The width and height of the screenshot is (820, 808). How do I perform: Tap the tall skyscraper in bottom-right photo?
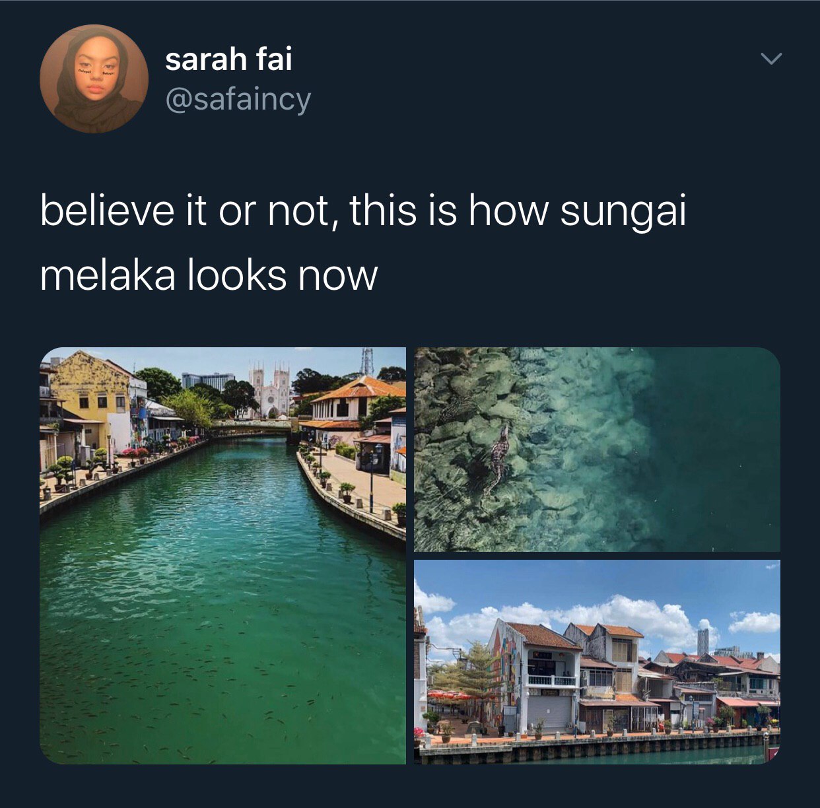tap(704, 640)
